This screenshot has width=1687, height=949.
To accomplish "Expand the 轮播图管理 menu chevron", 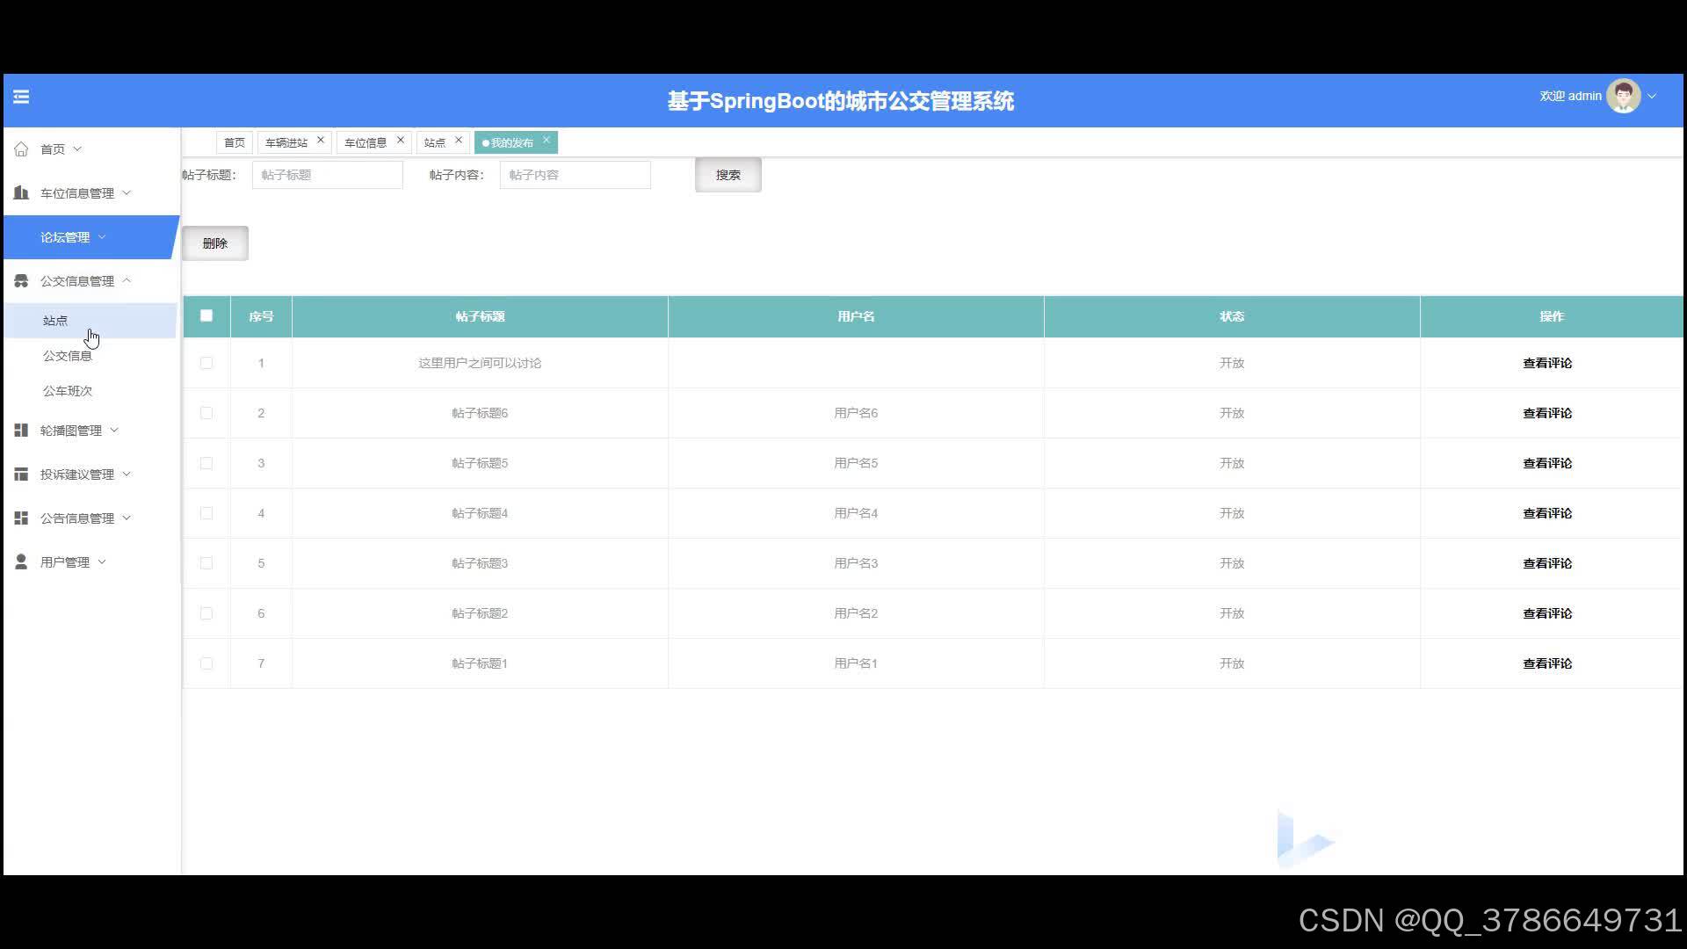I will click(114, 431).
